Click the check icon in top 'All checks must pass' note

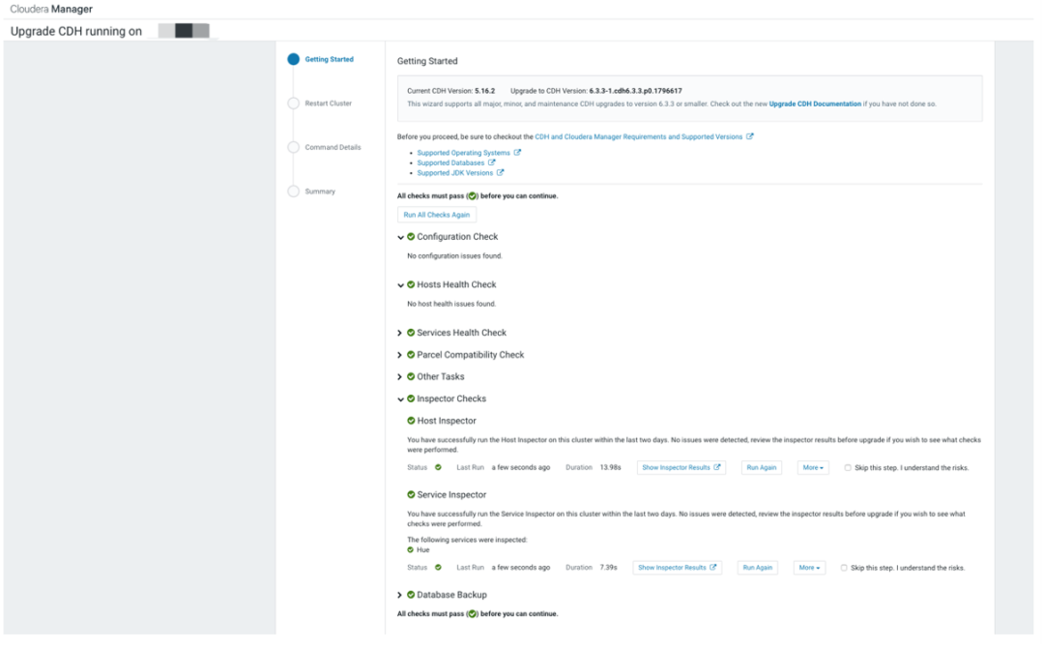(x=472, y=196)
